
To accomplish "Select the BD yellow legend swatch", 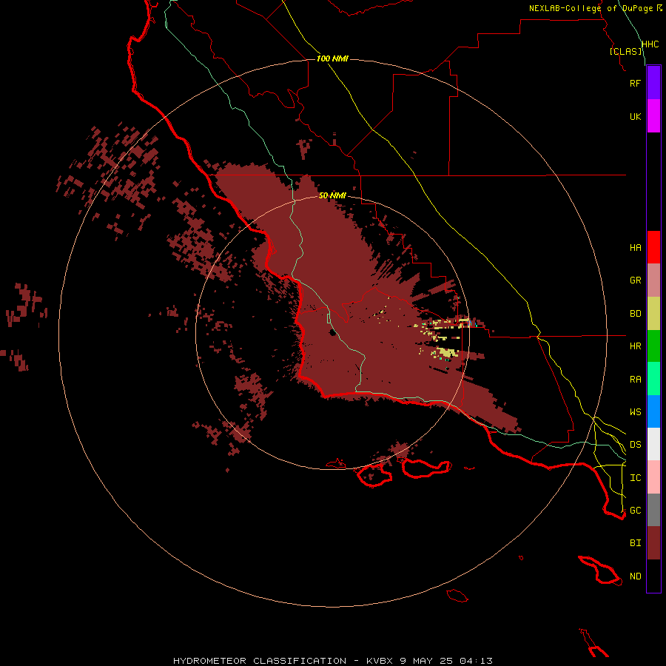I will 653,314.
